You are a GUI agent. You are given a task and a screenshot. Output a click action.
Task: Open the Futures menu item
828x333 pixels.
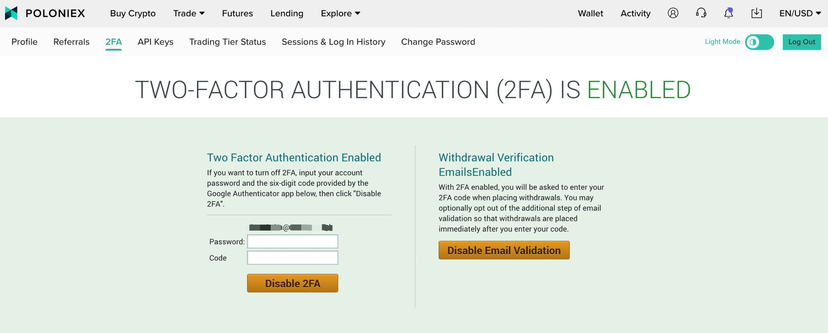pos(237,13)
